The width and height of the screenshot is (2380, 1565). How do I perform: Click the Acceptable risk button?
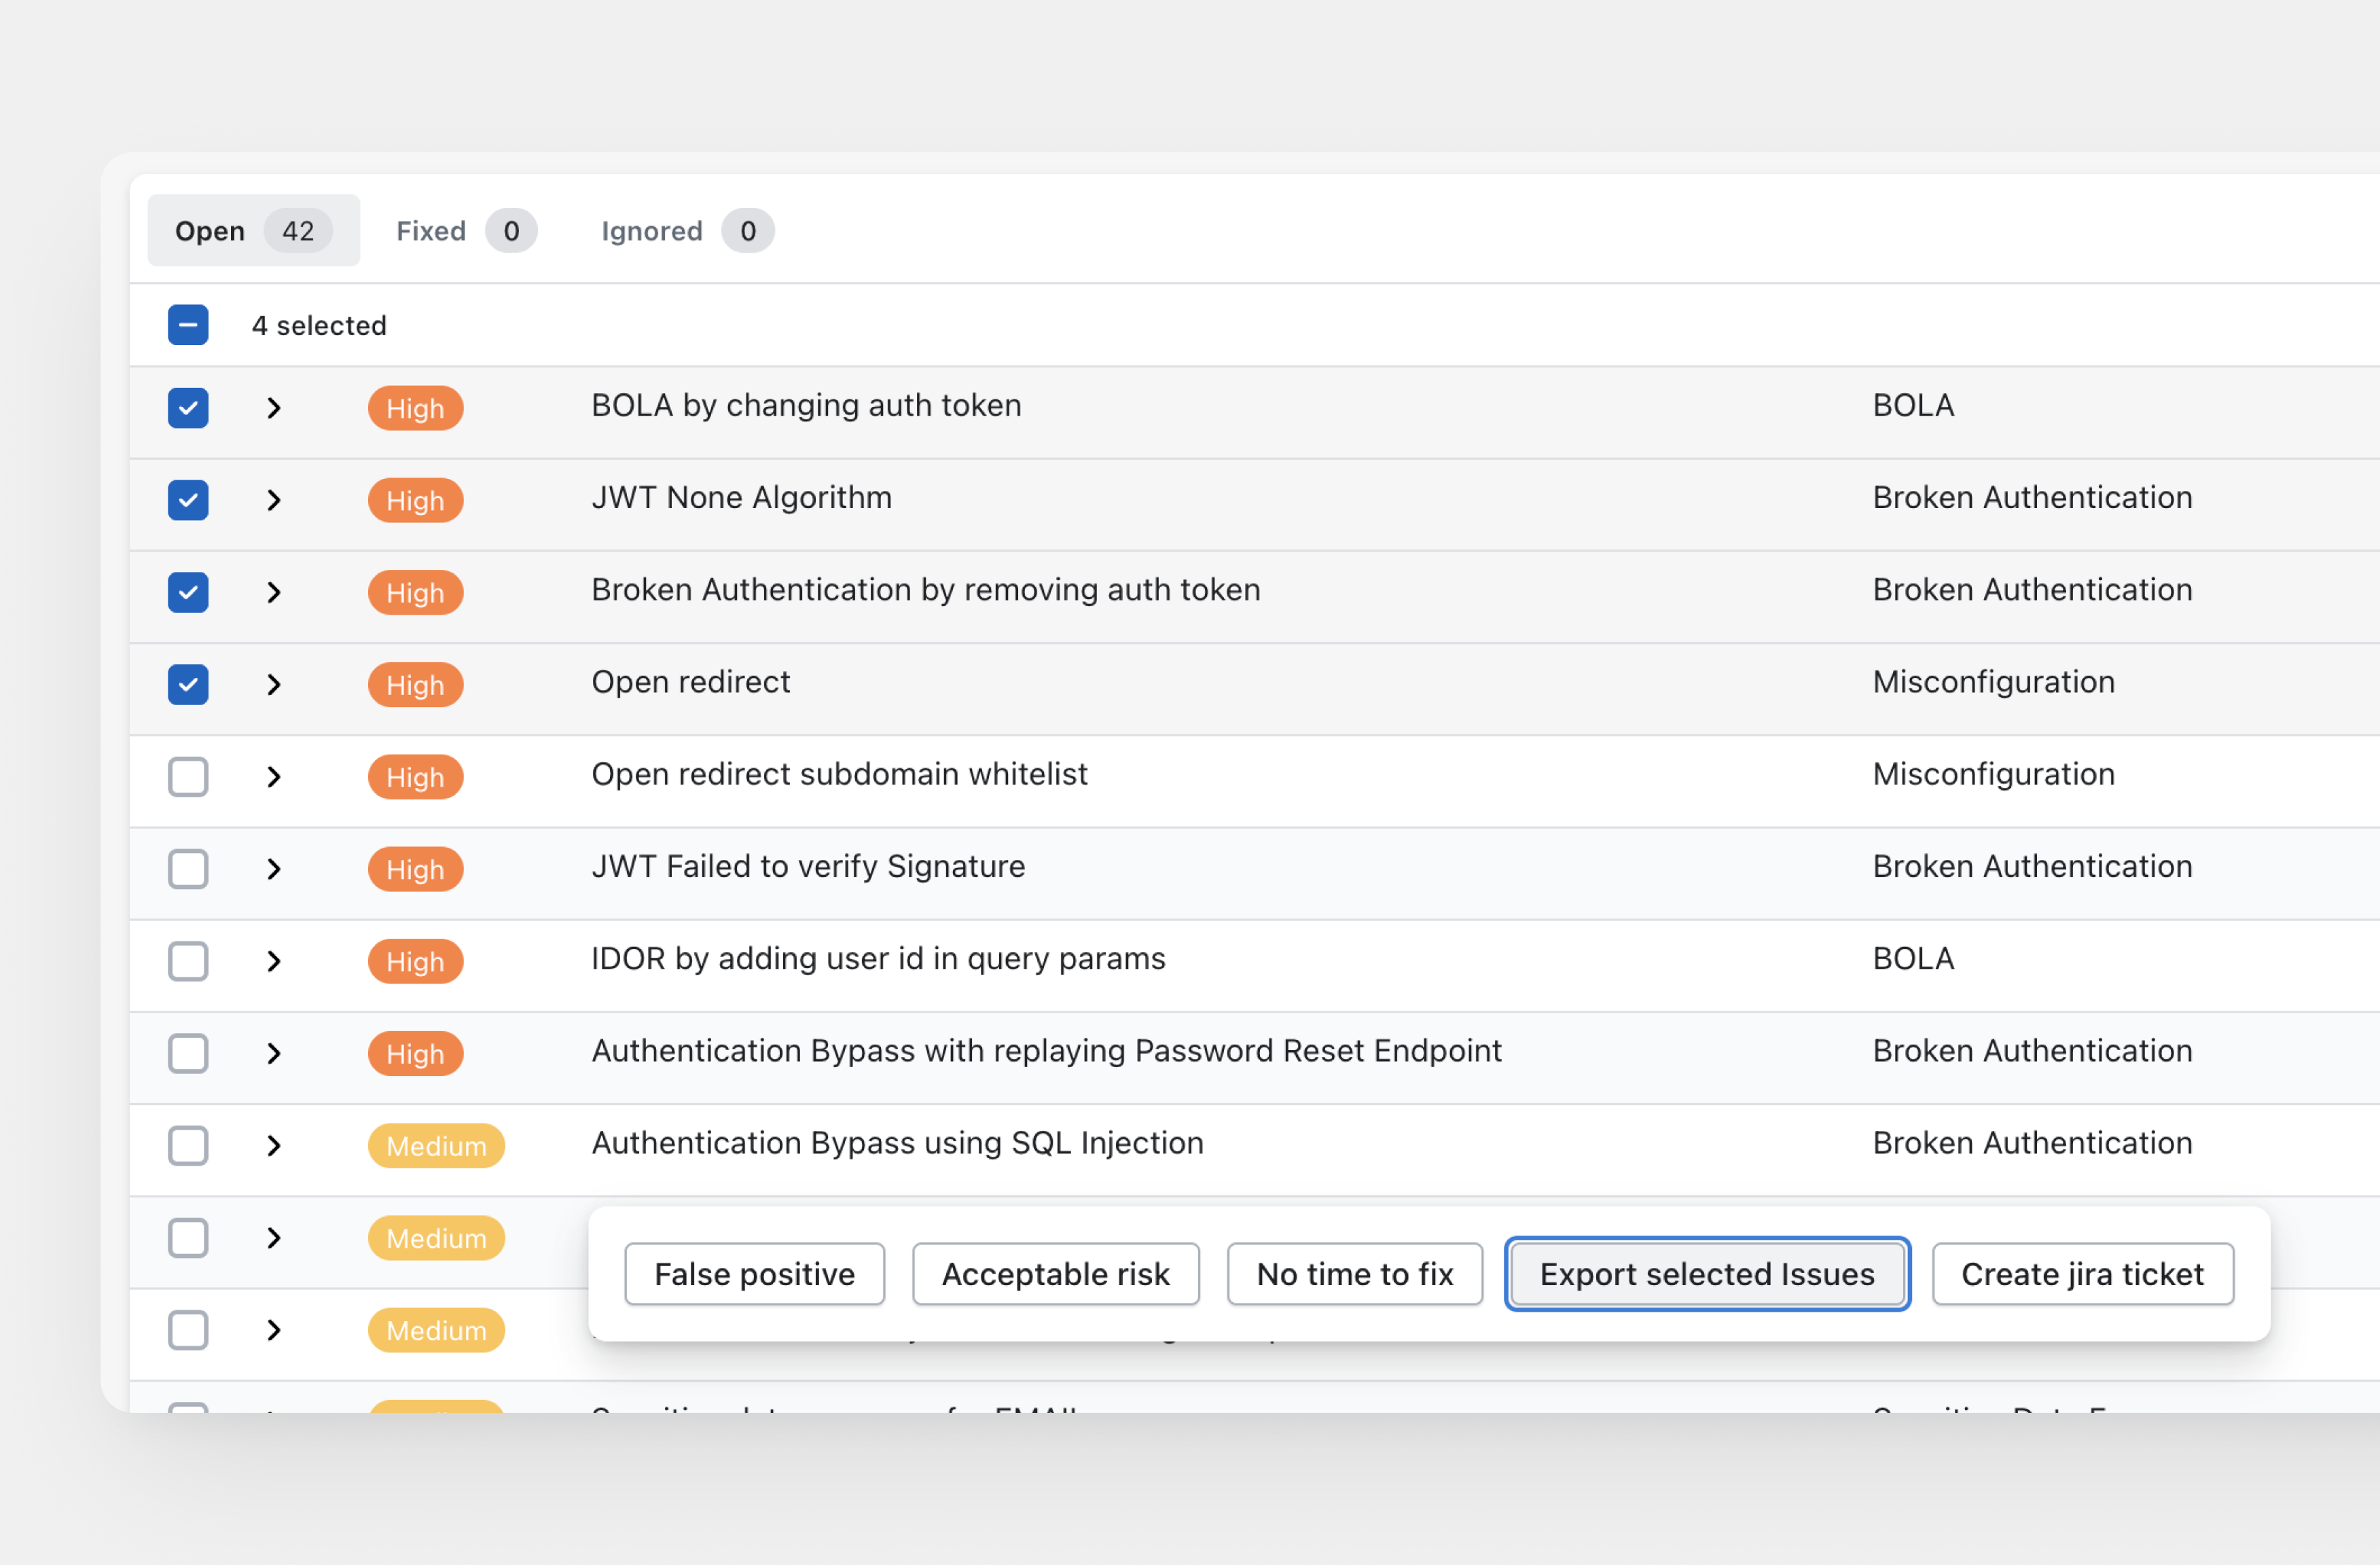pyautogui.click(x=1055, y=1274)
